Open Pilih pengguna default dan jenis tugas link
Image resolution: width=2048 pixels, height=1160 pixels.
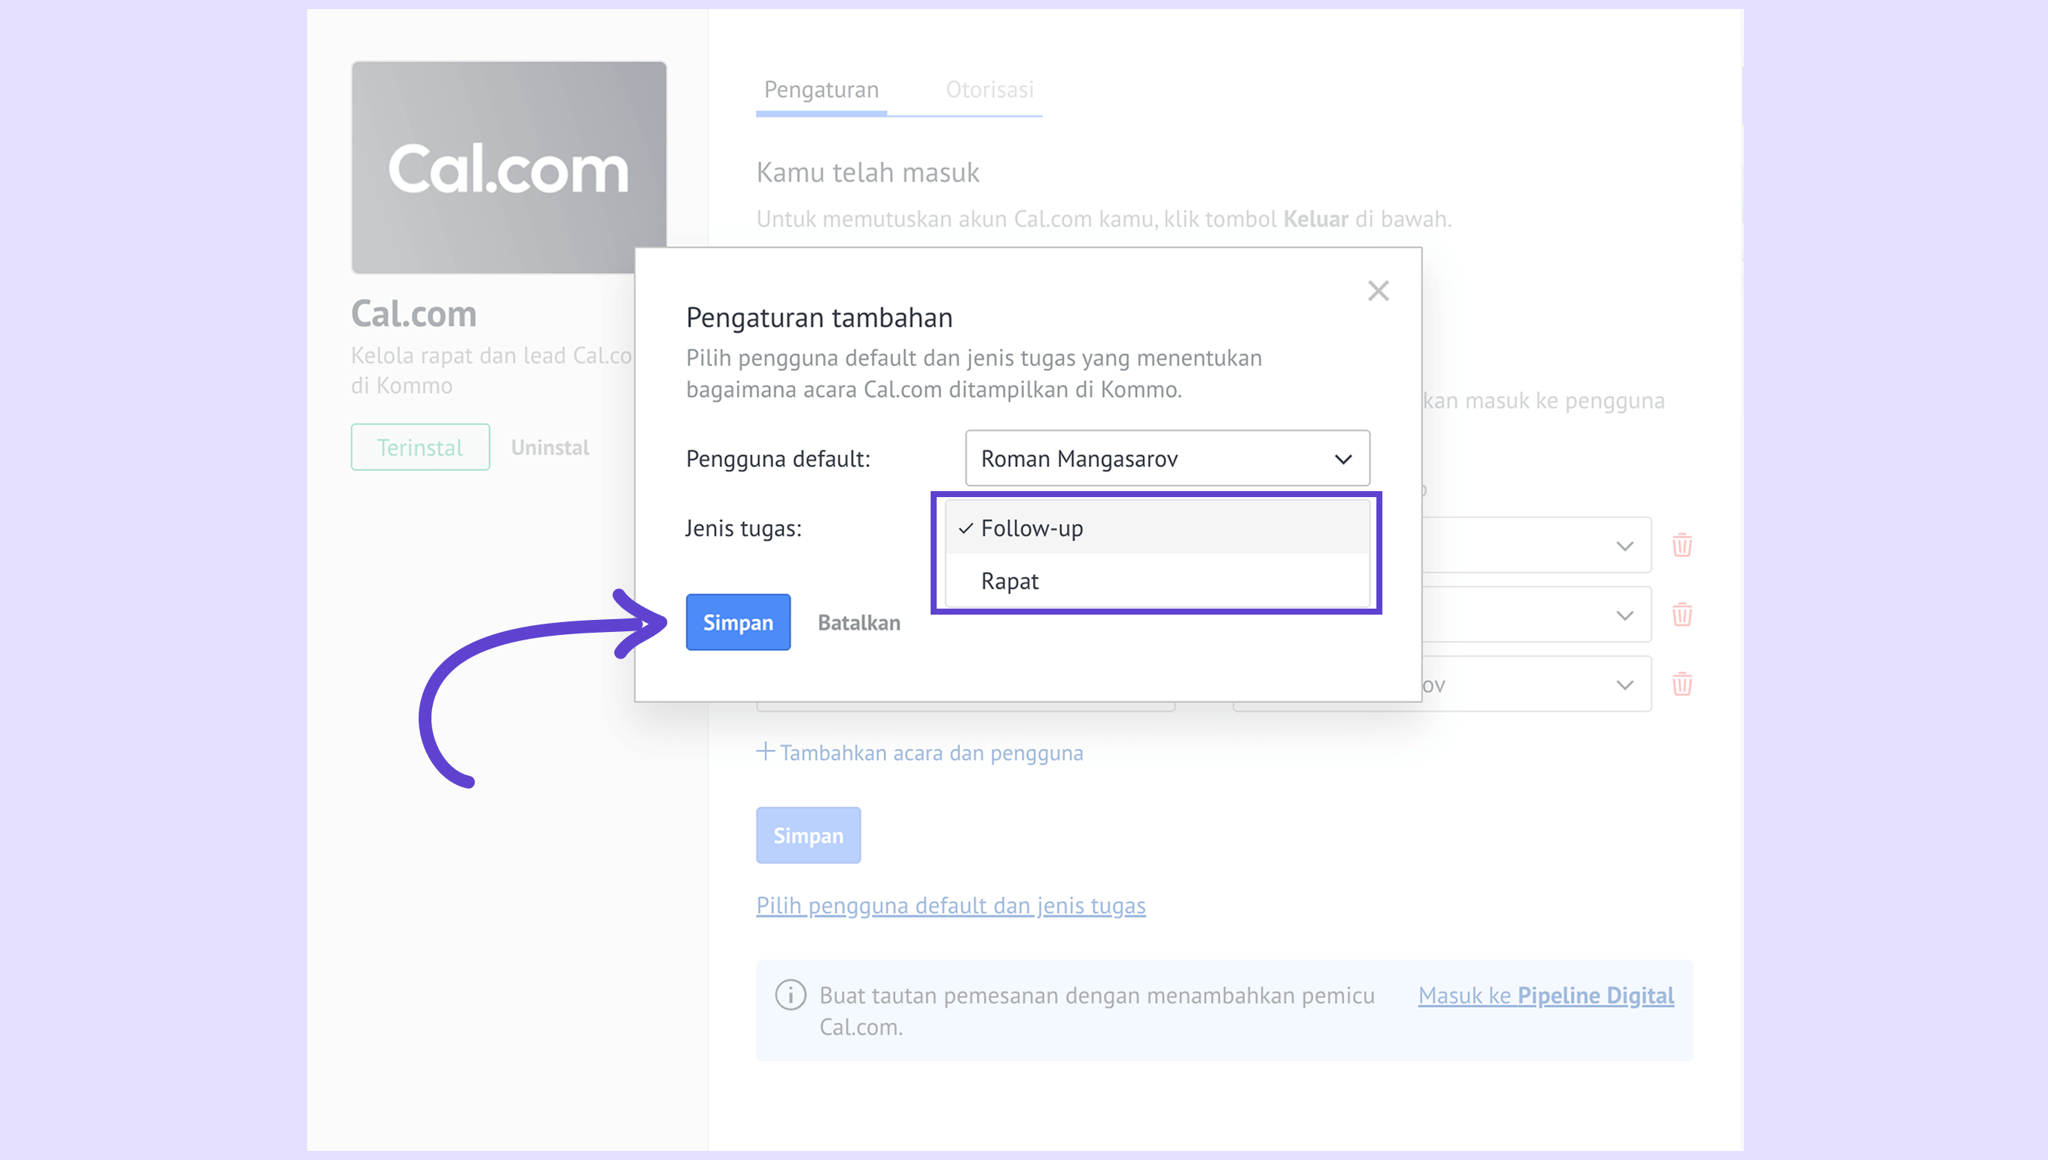(x=950, y=906)
